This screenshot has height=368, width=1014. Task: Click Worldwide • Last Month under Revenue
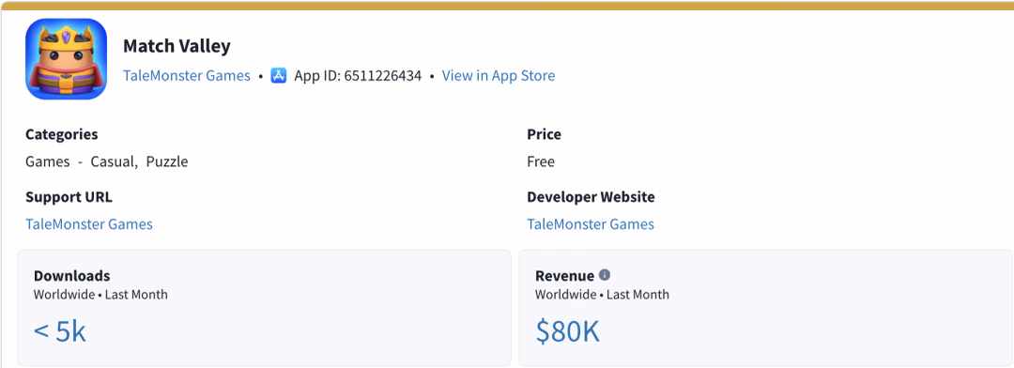coord(602,295)
